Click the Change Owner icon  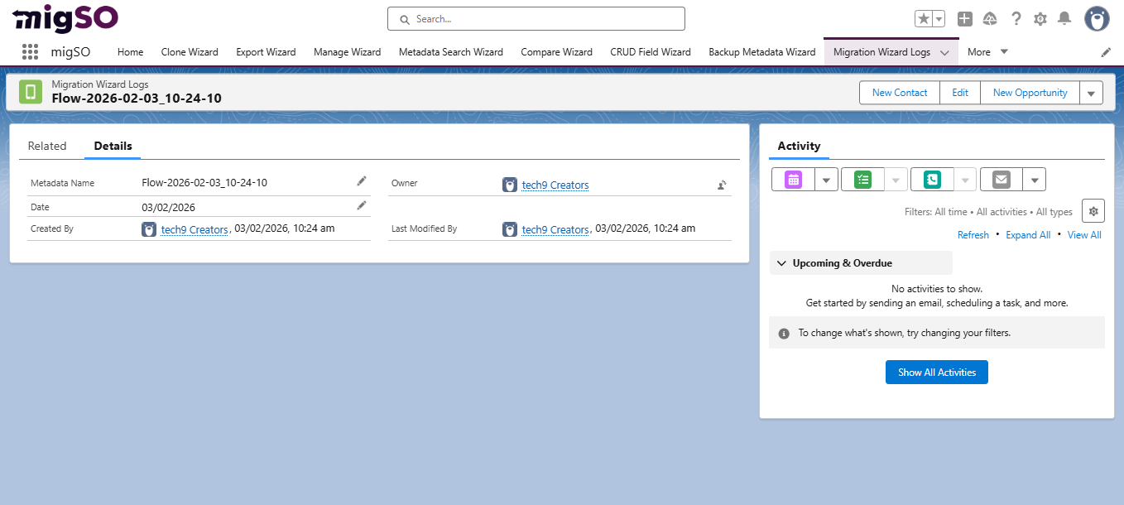pos(722,185)
